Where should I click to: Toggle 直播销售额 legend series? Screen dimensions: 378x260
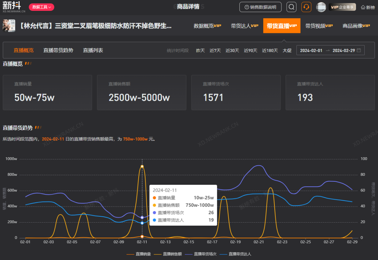pyautogui.click(x=168, y=254)
